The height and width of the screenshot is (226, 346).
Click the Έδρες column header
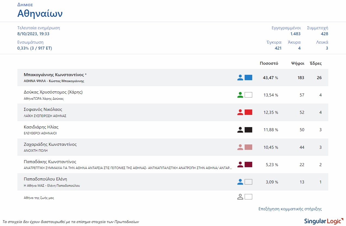(316, 63)
